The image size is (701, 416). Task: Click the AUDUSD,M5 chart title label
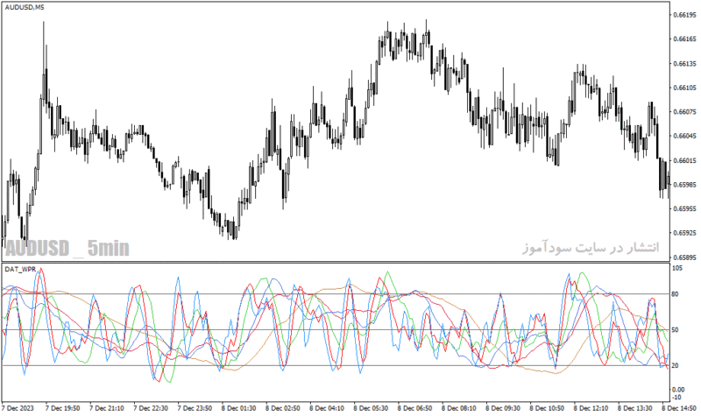25,7
